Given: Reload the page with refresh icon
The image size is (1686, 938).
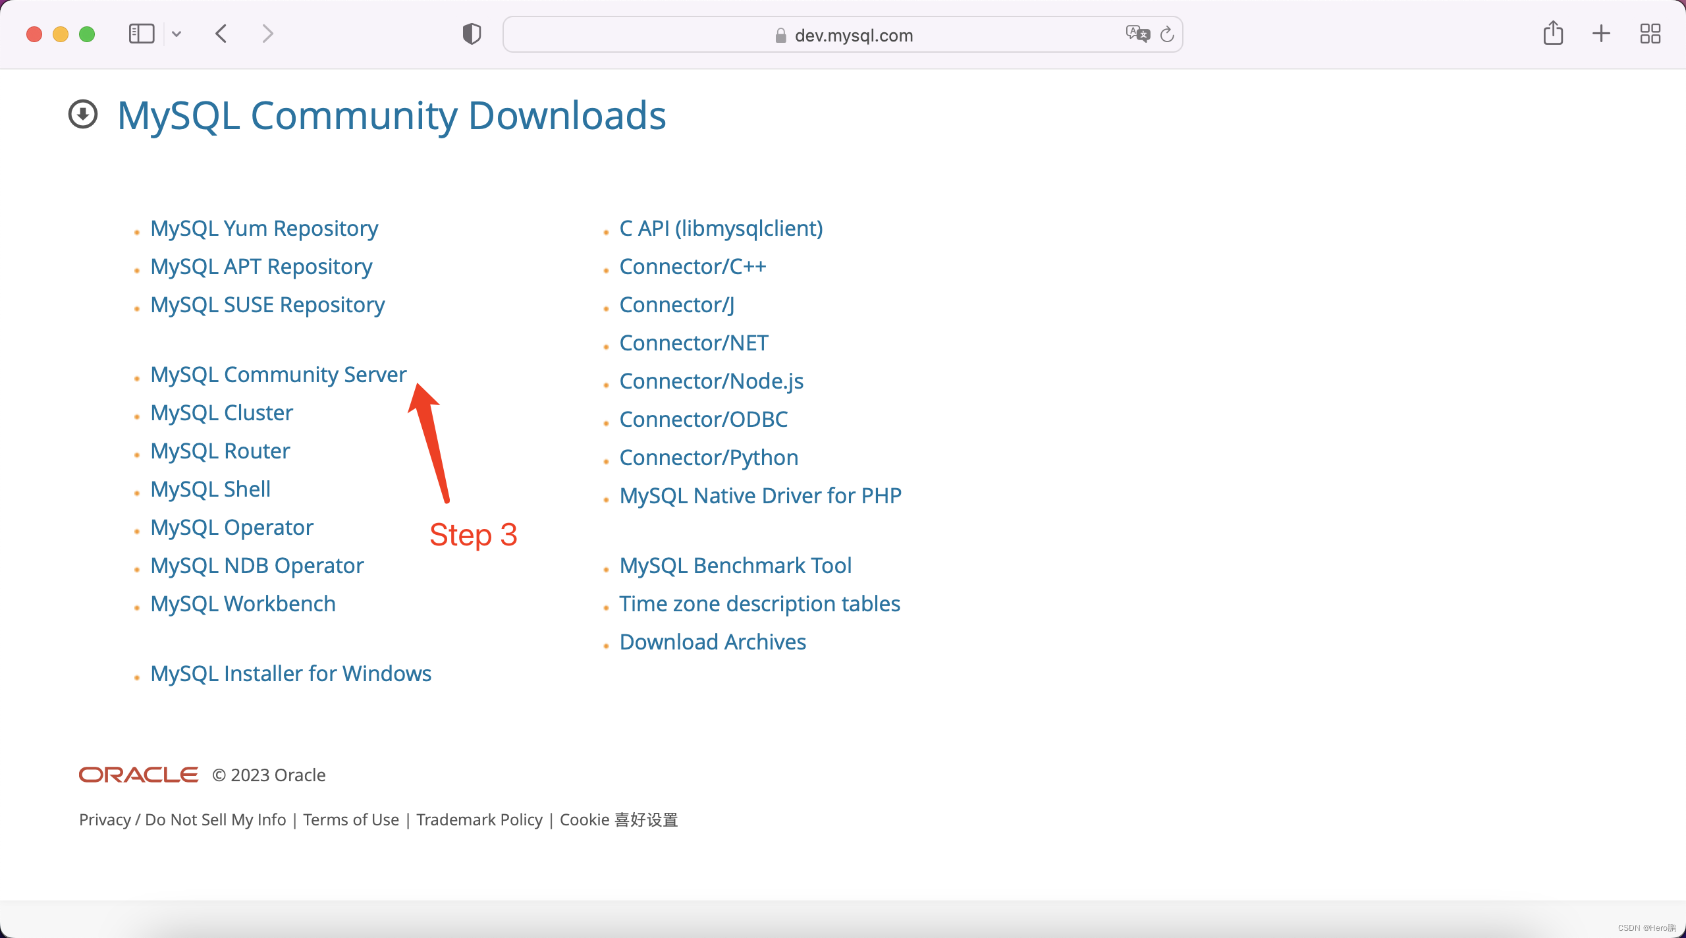Looking at the screenshot, I should click(1167, 34).
